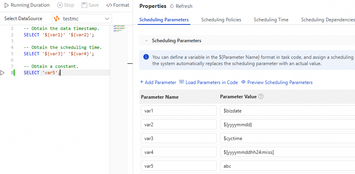
Task: Click the var1 parameter name field
Action: coord(178,111)
